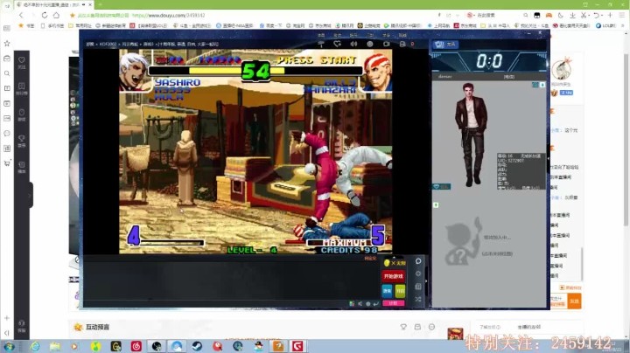
Task: Open the mail icon in browser sidebar
Action: tap(7, 59)
